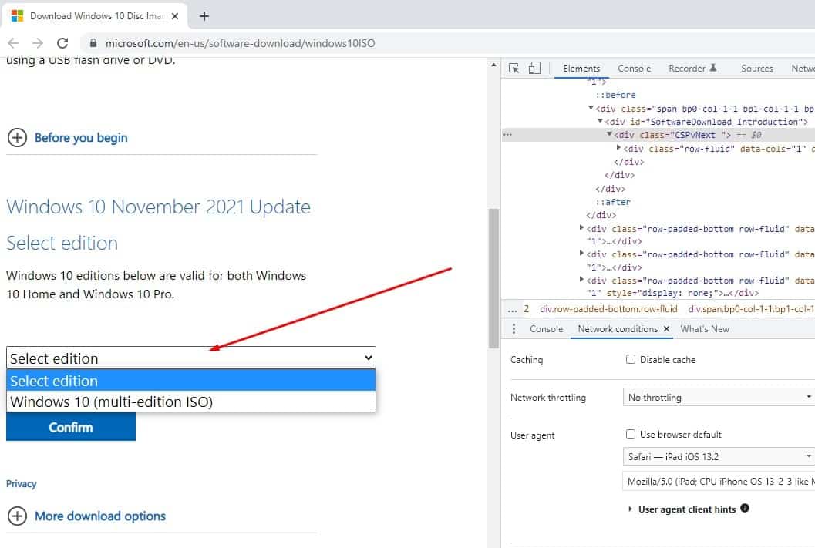Image resolution: width=815 pixels, height=548 pixels.
Task: Choose Windows 10 (multi-edition ISO) option
Action: pos(112,402)
